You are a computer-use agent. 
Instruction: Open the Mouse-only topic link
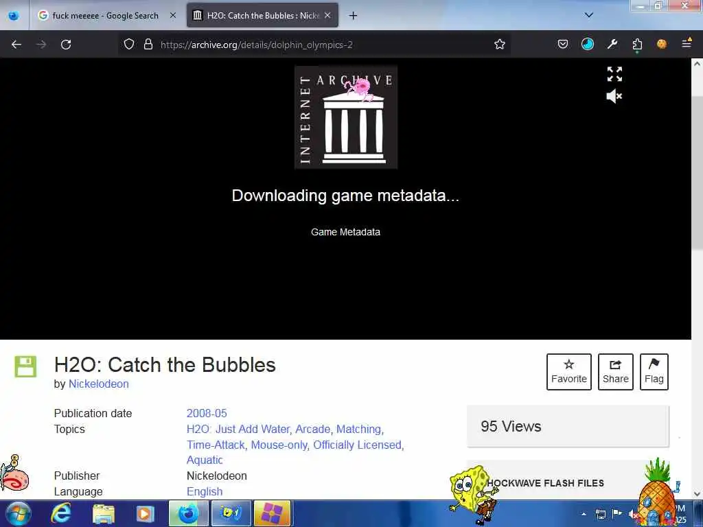point(279,445)
